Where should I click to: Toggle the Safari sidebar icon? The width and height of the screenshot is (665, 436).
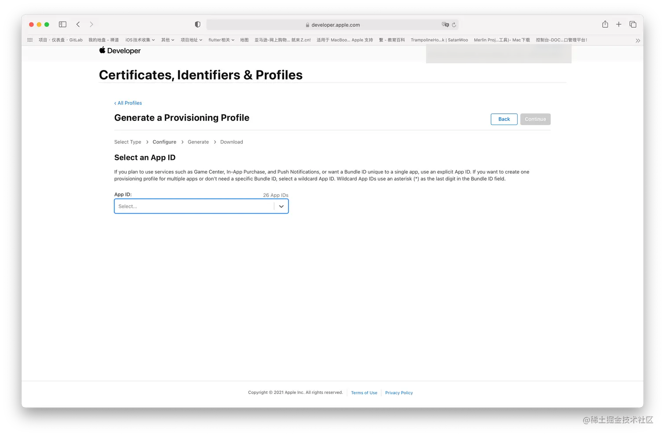tap(62, 25)
